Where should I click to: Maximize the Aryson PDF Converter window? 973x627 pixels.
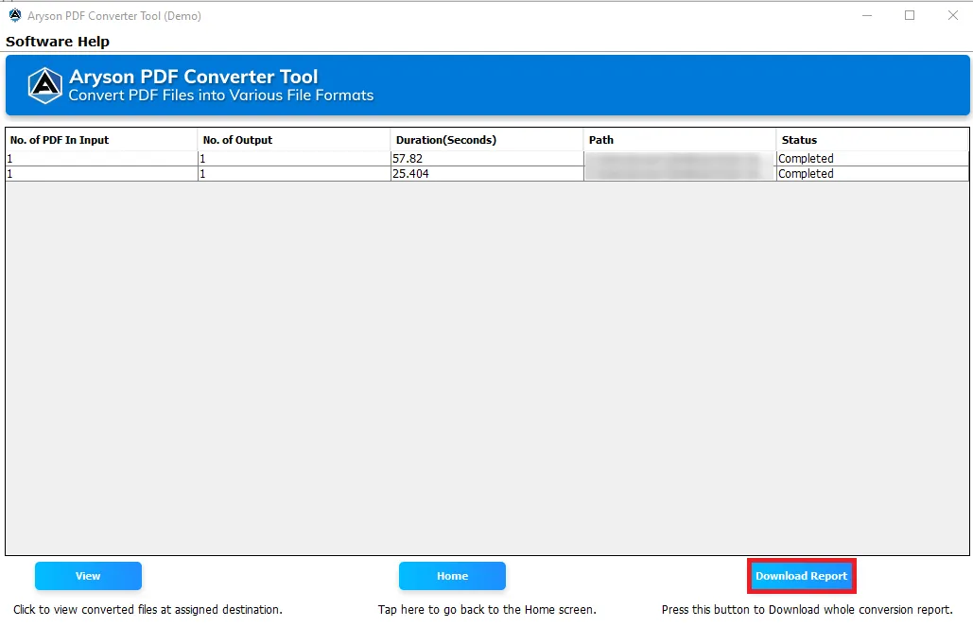click(910, 15)
